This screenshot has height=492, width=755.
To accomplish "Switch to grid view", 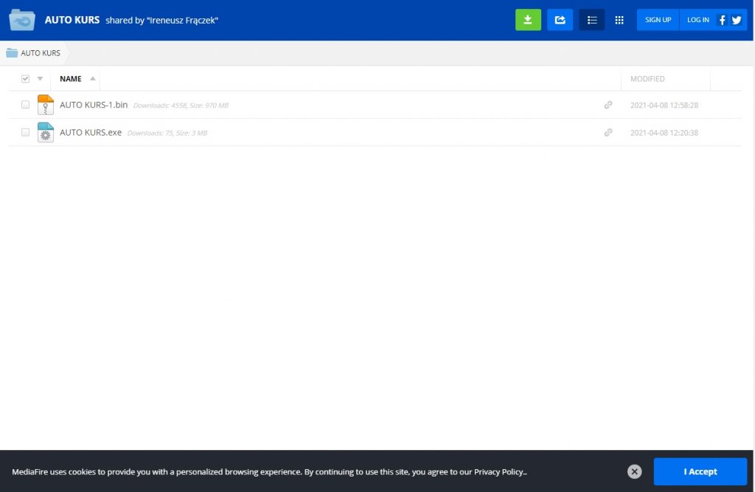I will coord(619,20).
